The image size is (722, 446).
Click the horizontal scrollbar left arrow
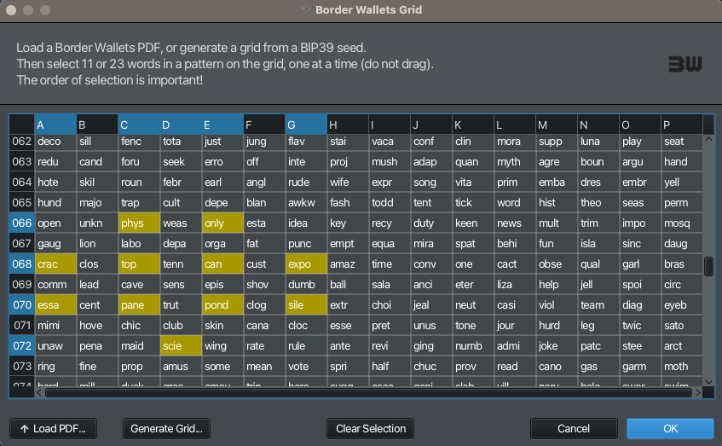39,392
